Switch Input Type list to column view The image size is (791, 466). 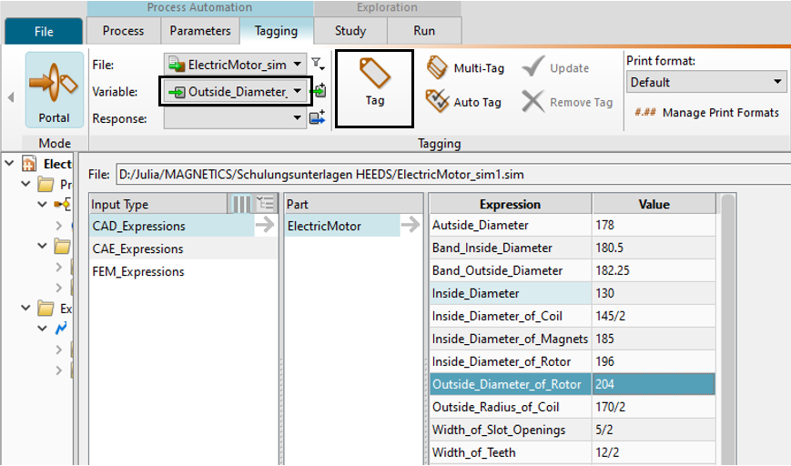pyautogui.click(x=242, y=204)
